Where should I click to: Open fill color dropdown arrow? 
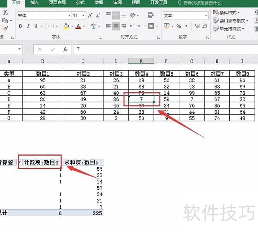click(72, 26)
